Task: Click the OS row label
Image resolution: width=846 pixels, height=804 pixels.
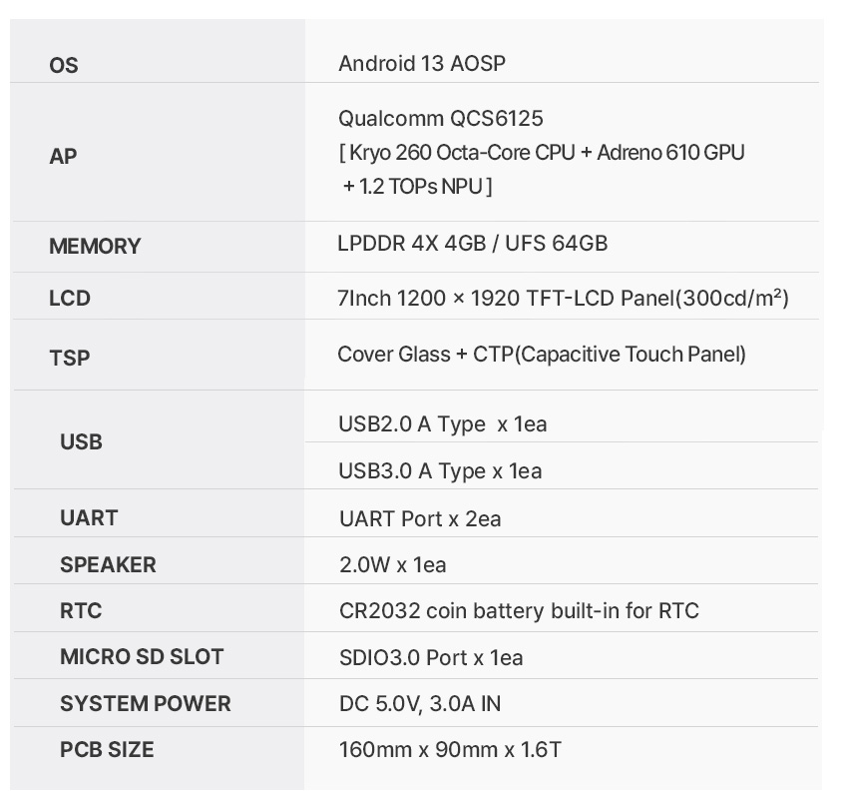Action: click(64, 65)
